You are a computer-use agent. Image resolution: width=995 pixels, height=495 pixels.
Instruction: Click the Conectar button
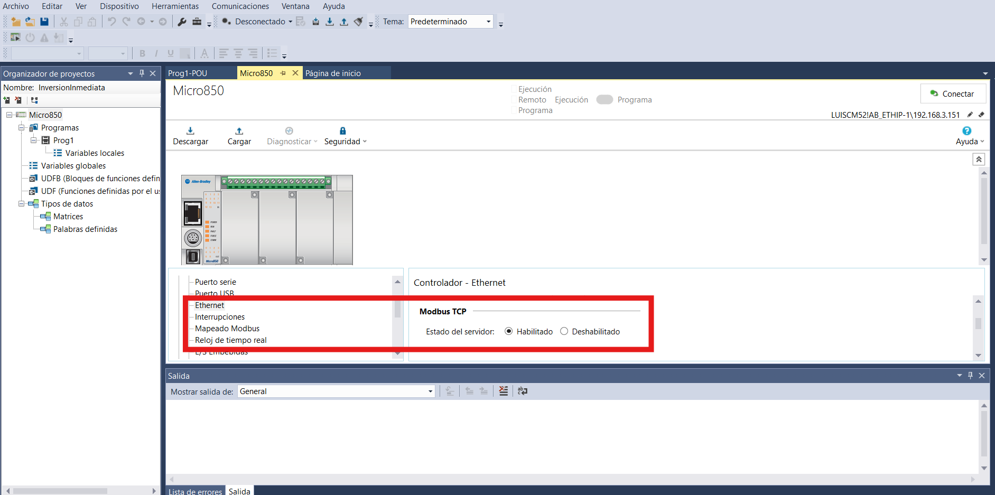953,94
